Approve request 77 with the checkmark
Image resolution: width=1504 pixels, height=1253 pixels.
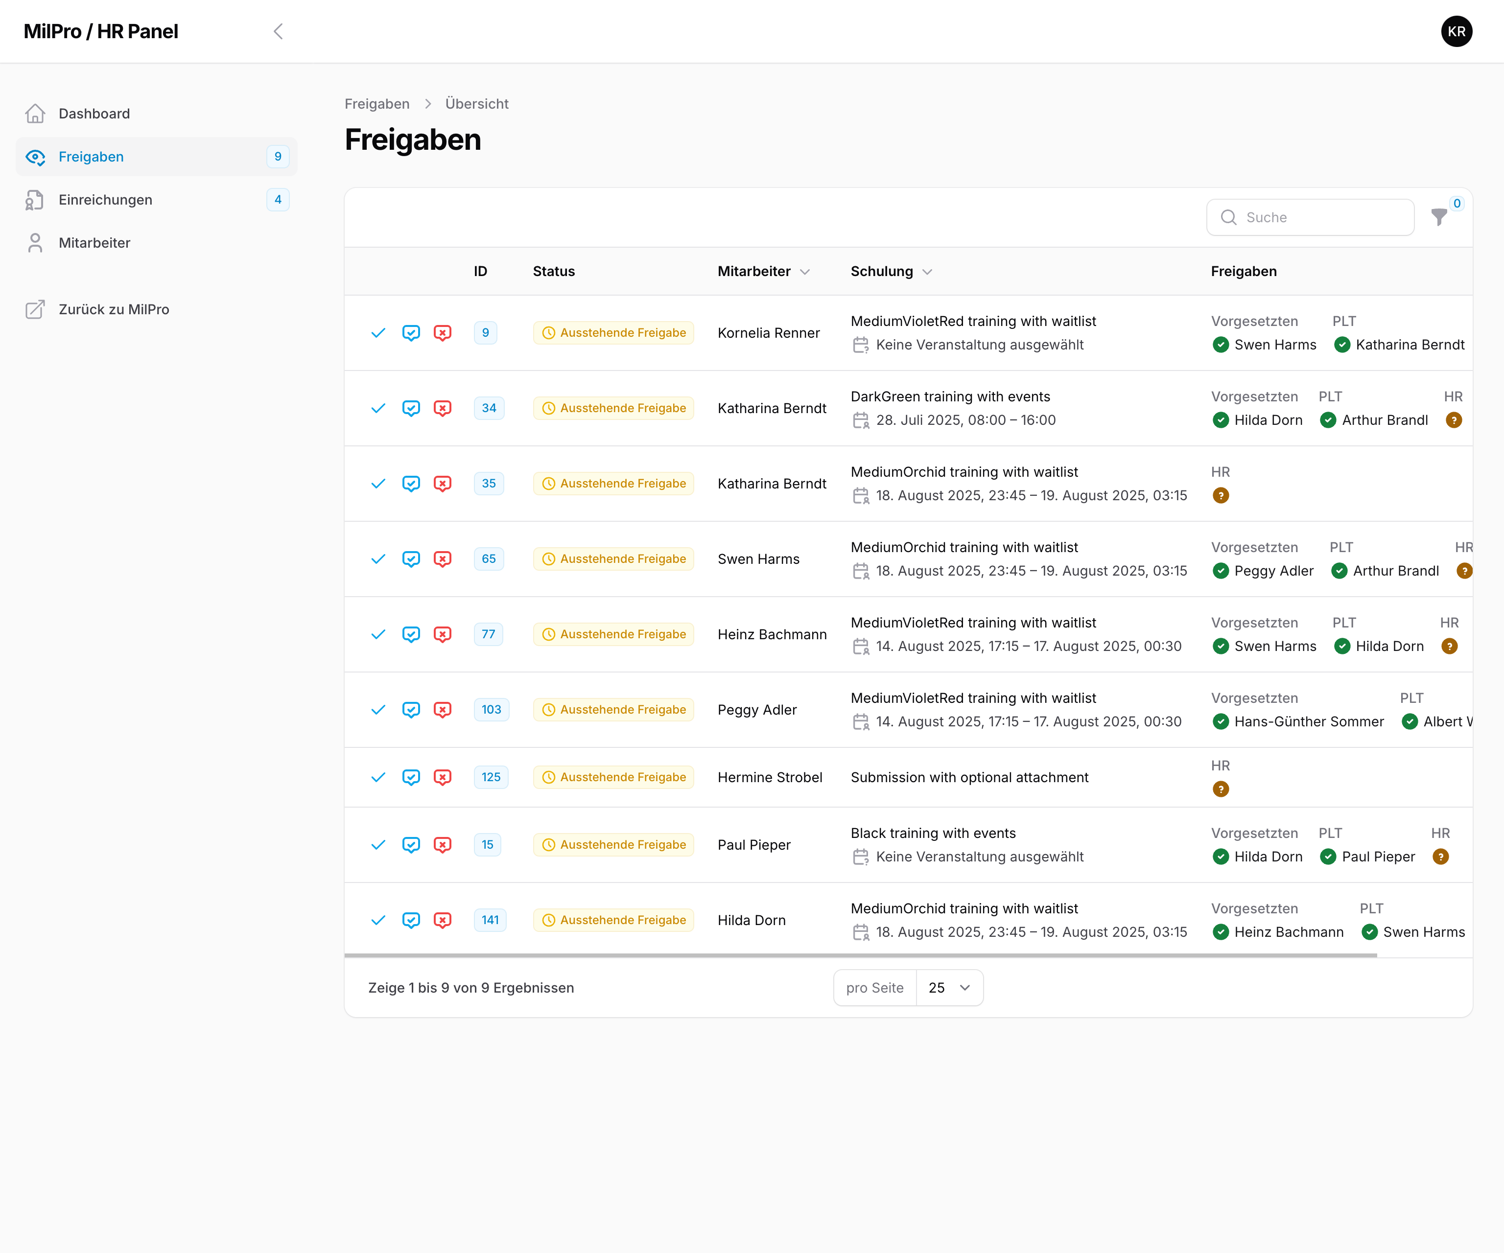(378, 634)
